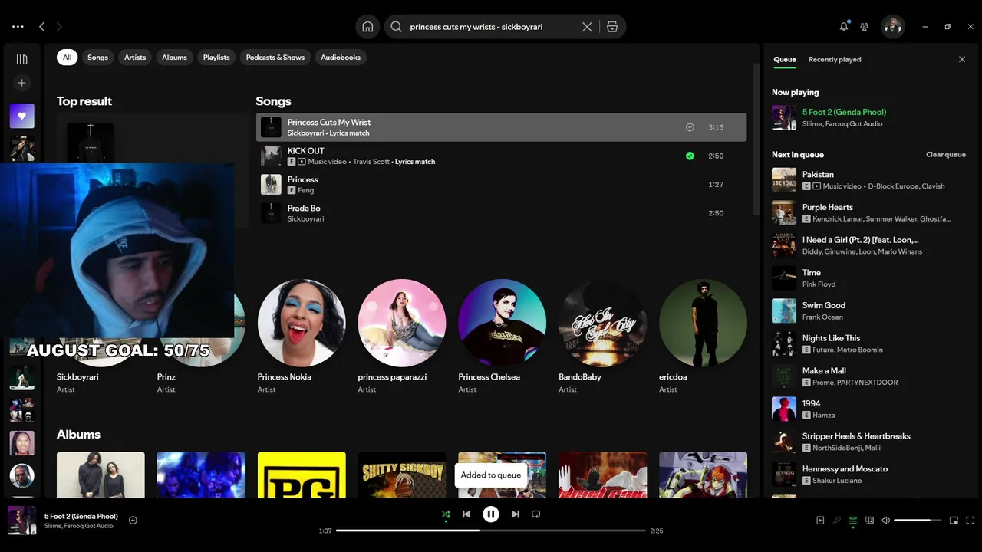Switch to Recently played tab
The height and width of the screenshot is (552, 982).
835,59
